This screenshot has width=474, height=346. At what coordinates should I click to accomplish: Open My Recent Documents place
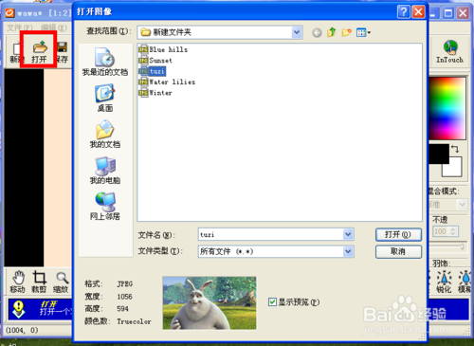pos(105,62)
